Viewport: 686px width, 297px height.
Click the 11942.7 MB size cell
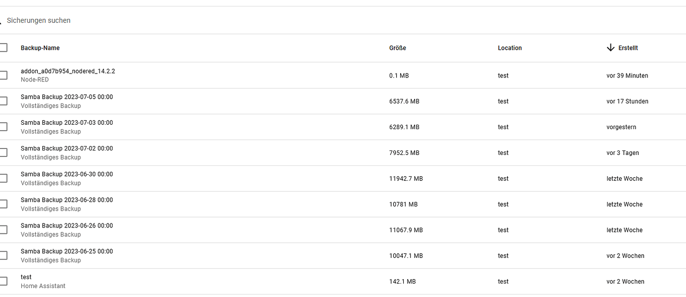pyautogui.click(x=406, y=179)
